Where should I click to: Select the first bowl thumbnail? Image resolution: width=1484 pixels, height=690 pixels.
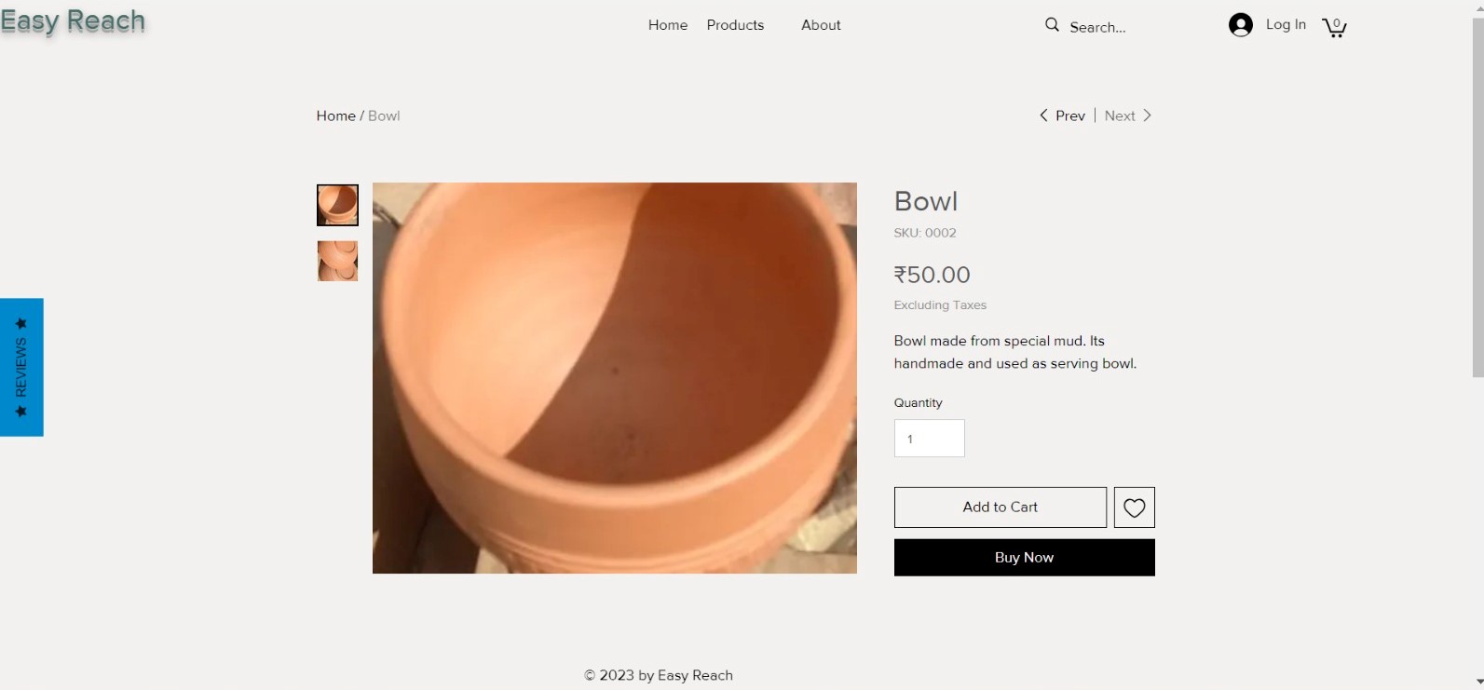[337, 205]
